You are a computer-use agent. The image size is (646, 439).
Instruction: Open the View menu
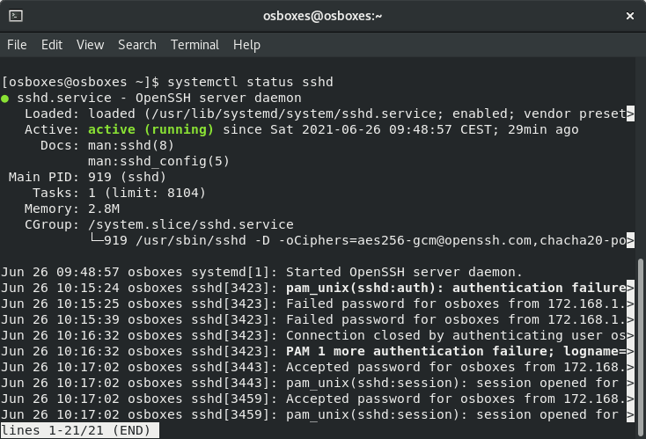(90, 45)
